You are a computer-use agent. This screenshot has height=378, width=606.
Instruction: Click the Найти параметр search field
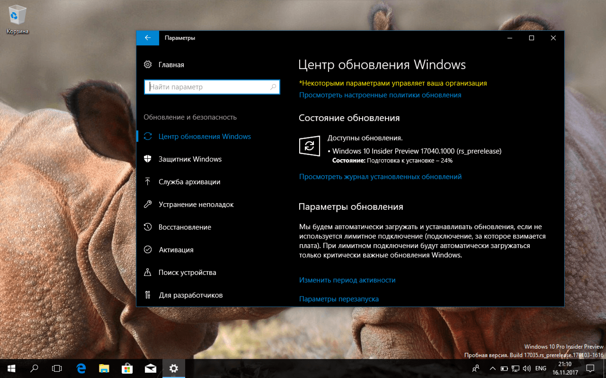click(x=212, y=87)
